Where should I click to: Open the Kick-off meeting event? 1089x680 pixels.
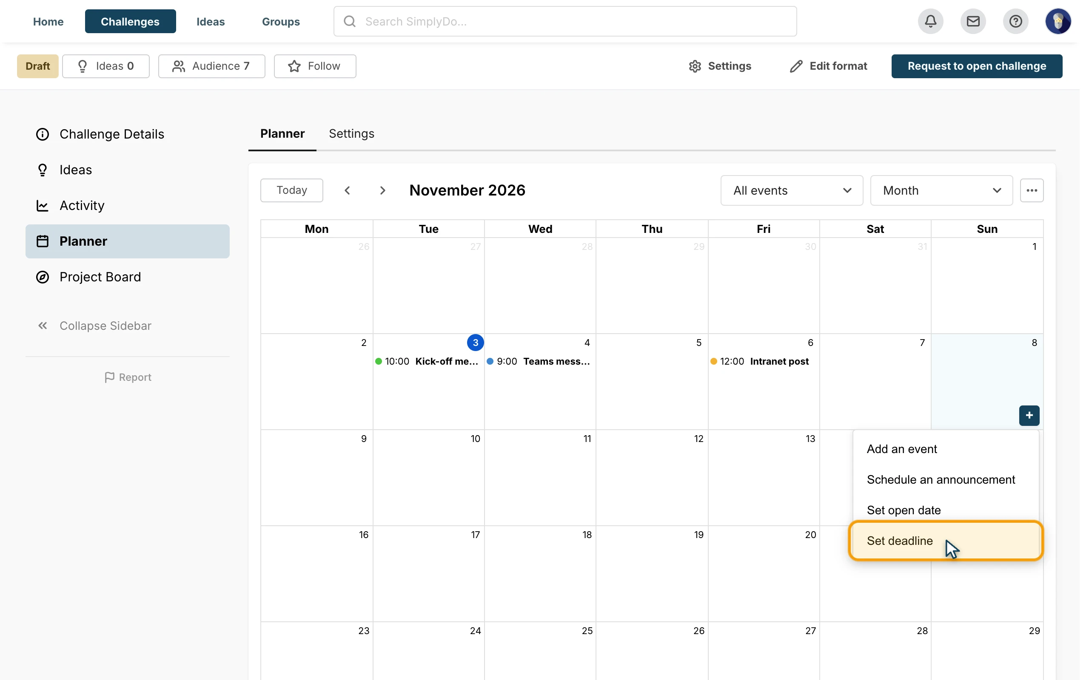click(x=428, y=361)
